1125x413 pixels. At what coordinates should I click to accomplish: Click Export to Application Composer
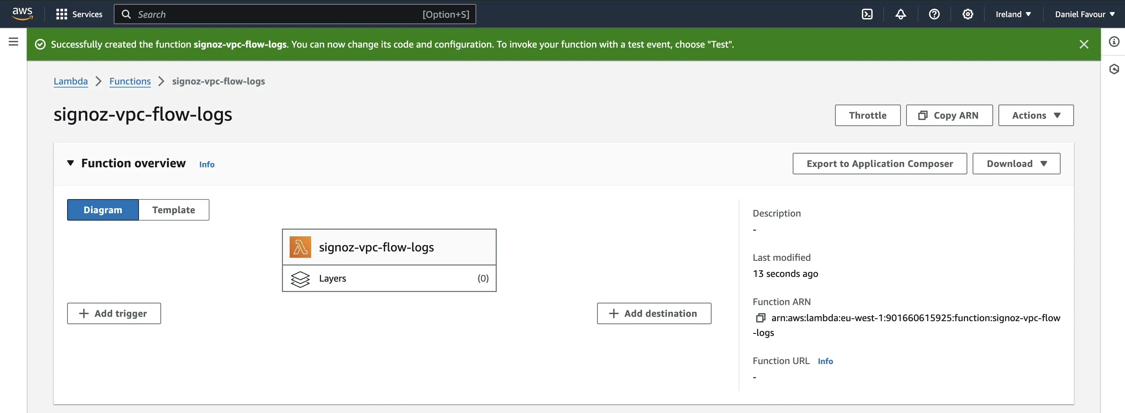tap(880, 164)
